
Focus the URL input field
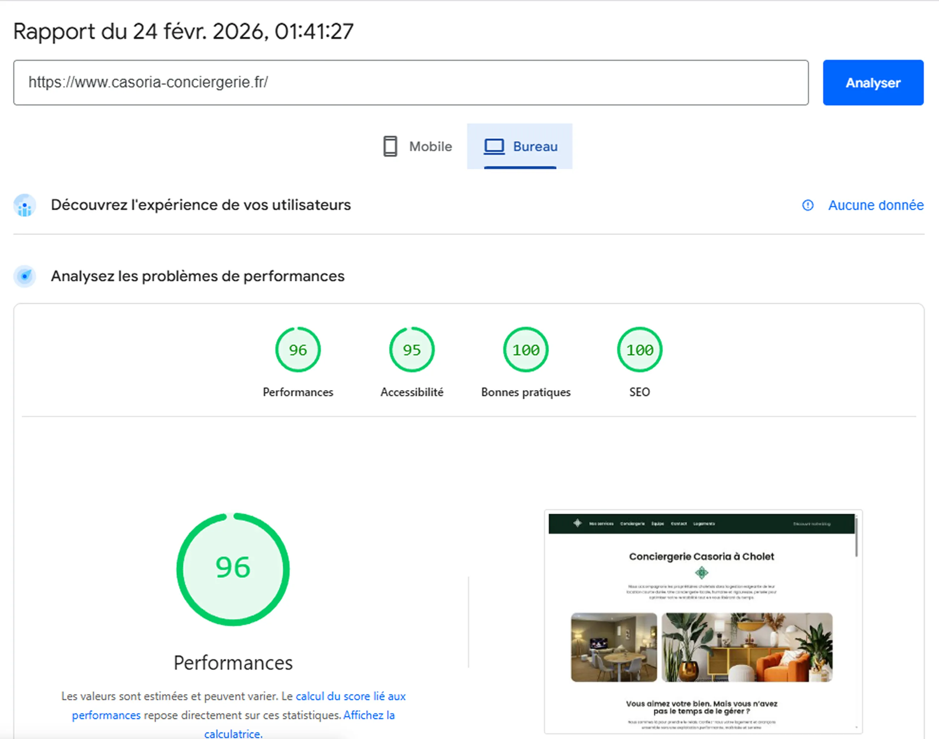point(411,83)
